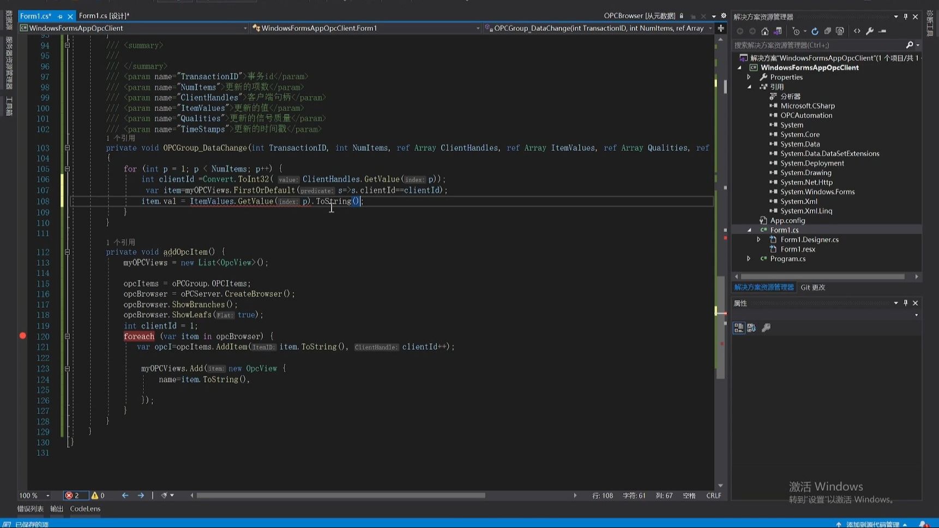Click the '1 个引用' CodeLens above addOpcItem

click(x=121, y=242)
